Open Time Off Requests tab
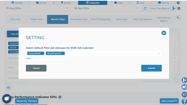187x105 pixels. (x=100, y=19)
